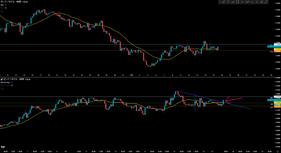Collapse the indicator legend on 4-hour chart

tap(2, 11)
